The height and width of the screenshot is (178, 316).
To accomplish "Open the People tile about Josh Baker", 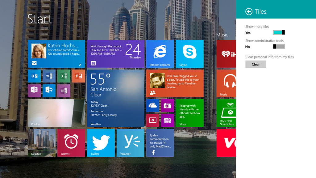I will [x=175, y=83].
